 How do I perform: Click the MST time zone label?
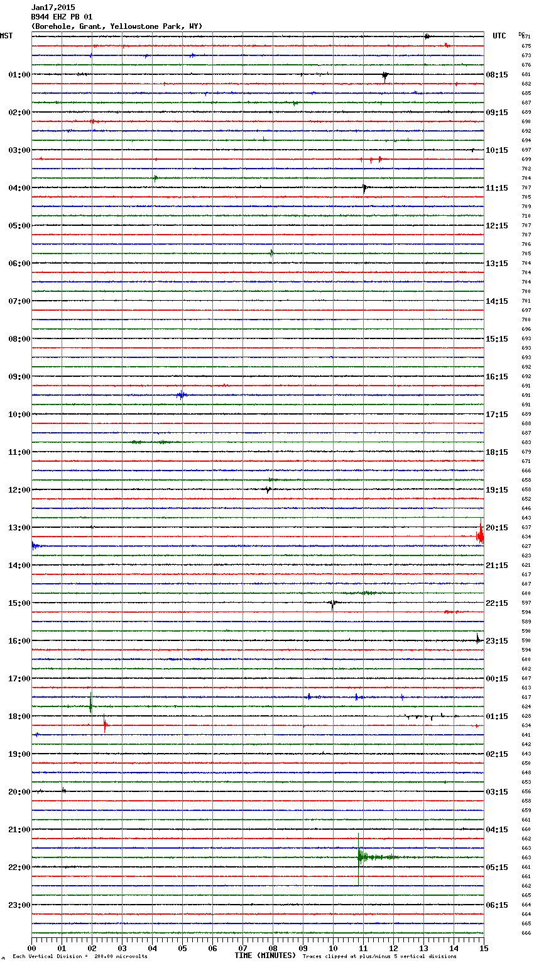pyautogui.click(x=6, y=36)
